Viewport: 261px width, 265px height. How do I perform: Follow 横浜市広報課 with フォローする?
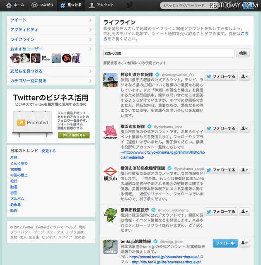point(221,128)
